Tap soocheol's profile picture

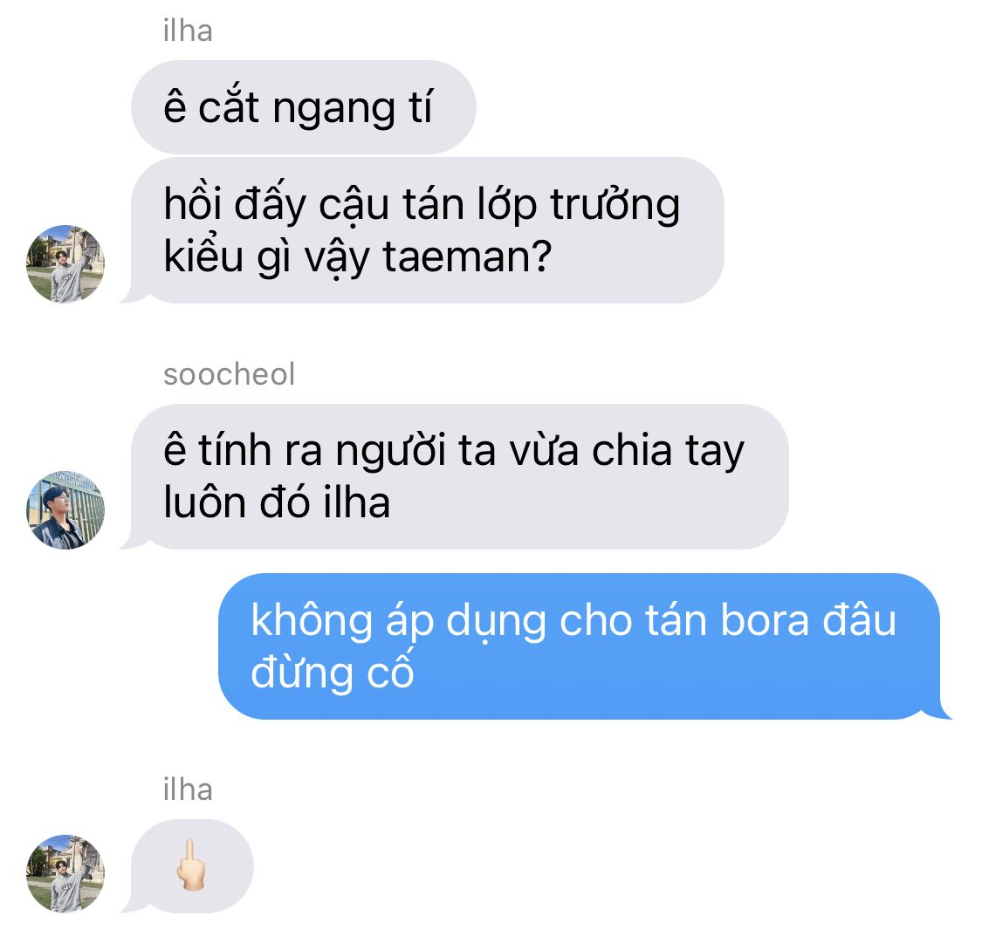click(x=65, y=510)
